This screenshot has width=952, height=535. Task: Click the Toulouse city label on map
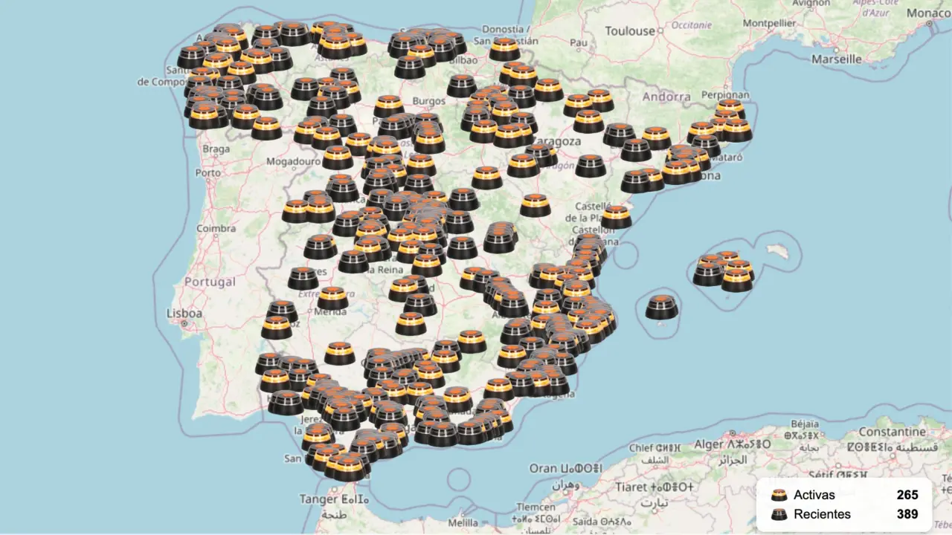point(630,31)
